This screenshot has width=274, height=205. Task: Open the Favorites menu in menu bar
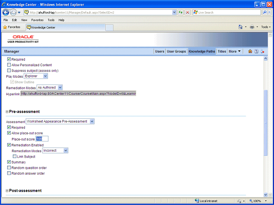click(x=37, y=20)
